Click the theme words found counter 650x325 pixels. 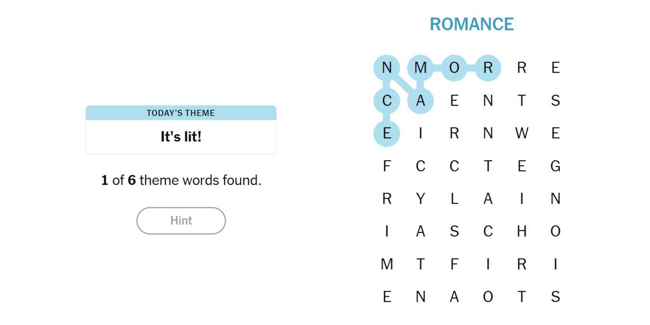click(x=181, y=180)
